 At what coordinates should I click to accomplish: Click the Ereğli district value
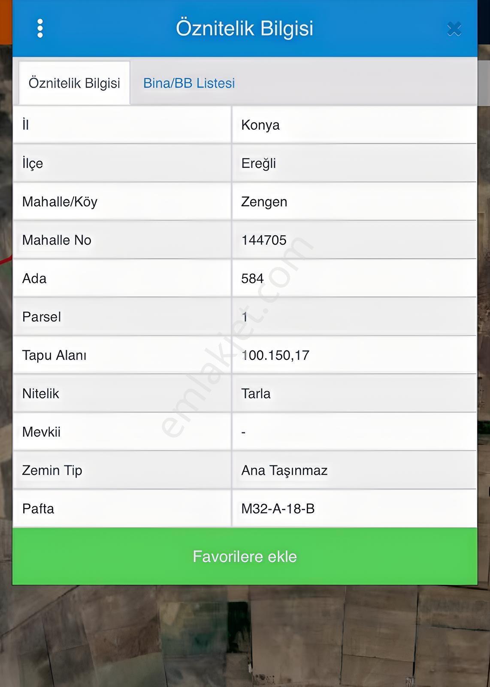259,163
